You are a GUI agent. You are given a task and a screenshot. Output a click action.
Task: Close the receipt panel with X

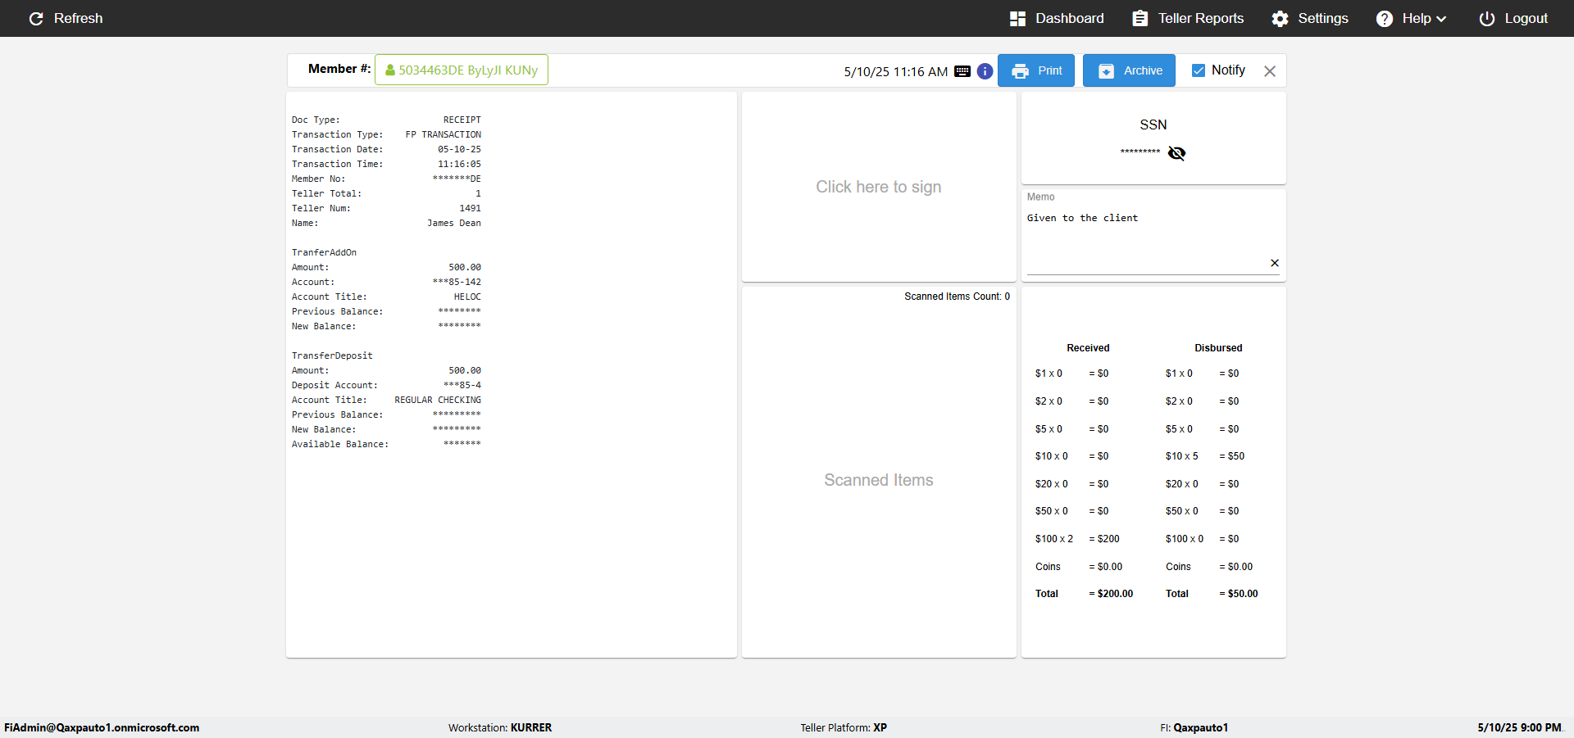tap(1270, 71)
